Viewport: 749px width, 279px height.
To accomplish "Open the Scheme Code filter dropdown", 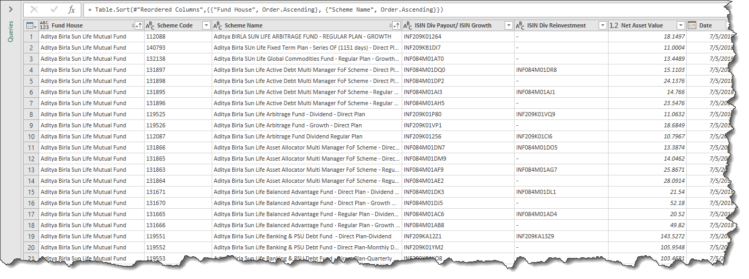I will [x=205, y=25].
